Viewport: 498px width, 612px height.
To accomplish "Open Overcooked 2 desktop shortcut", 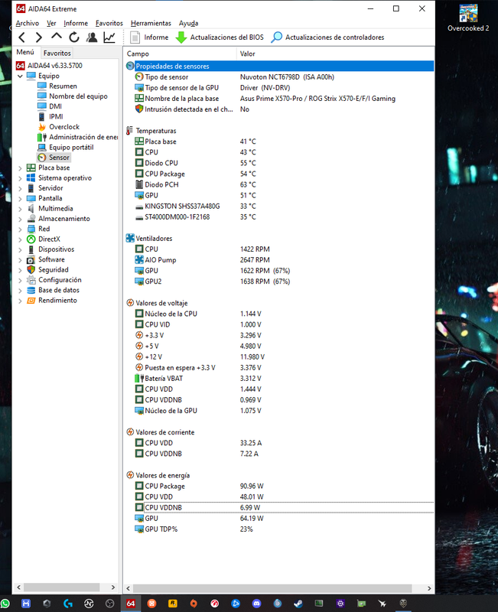I will point(468,18).
